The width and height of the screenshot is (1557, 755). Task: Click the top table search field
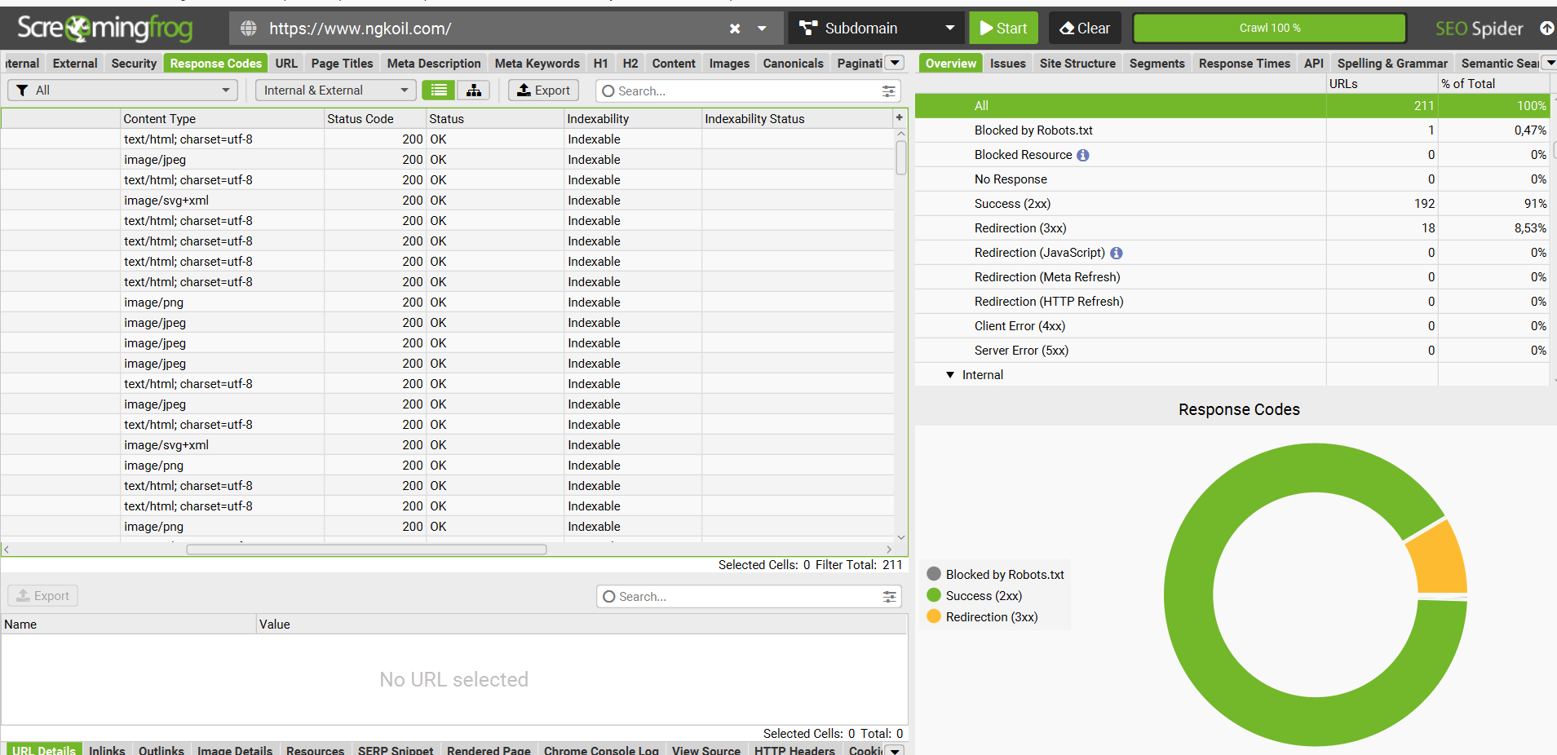tap(749, 91)
